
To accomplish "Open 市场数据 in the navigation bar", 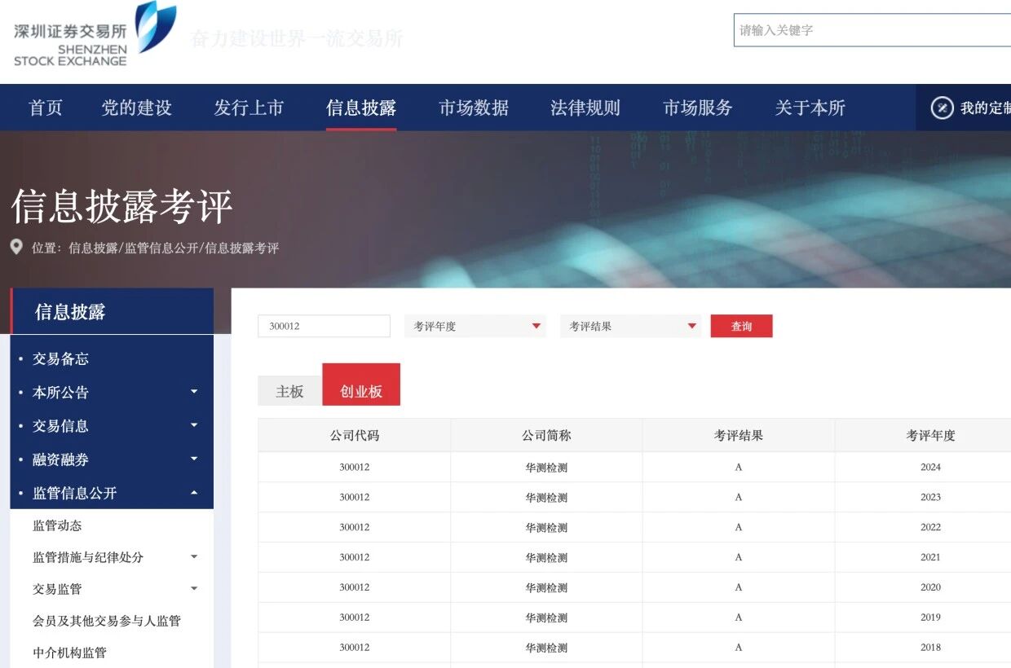I will [x=473, y=108].
